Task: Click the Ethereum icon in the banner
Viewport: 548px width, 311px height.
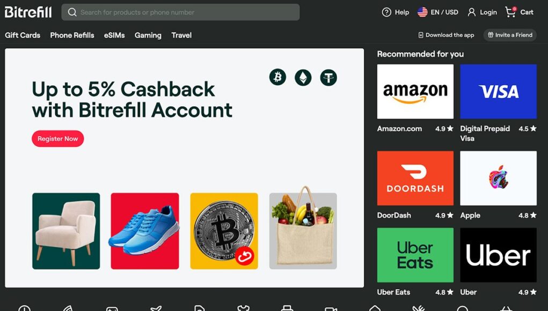Action: coord(303,78)
